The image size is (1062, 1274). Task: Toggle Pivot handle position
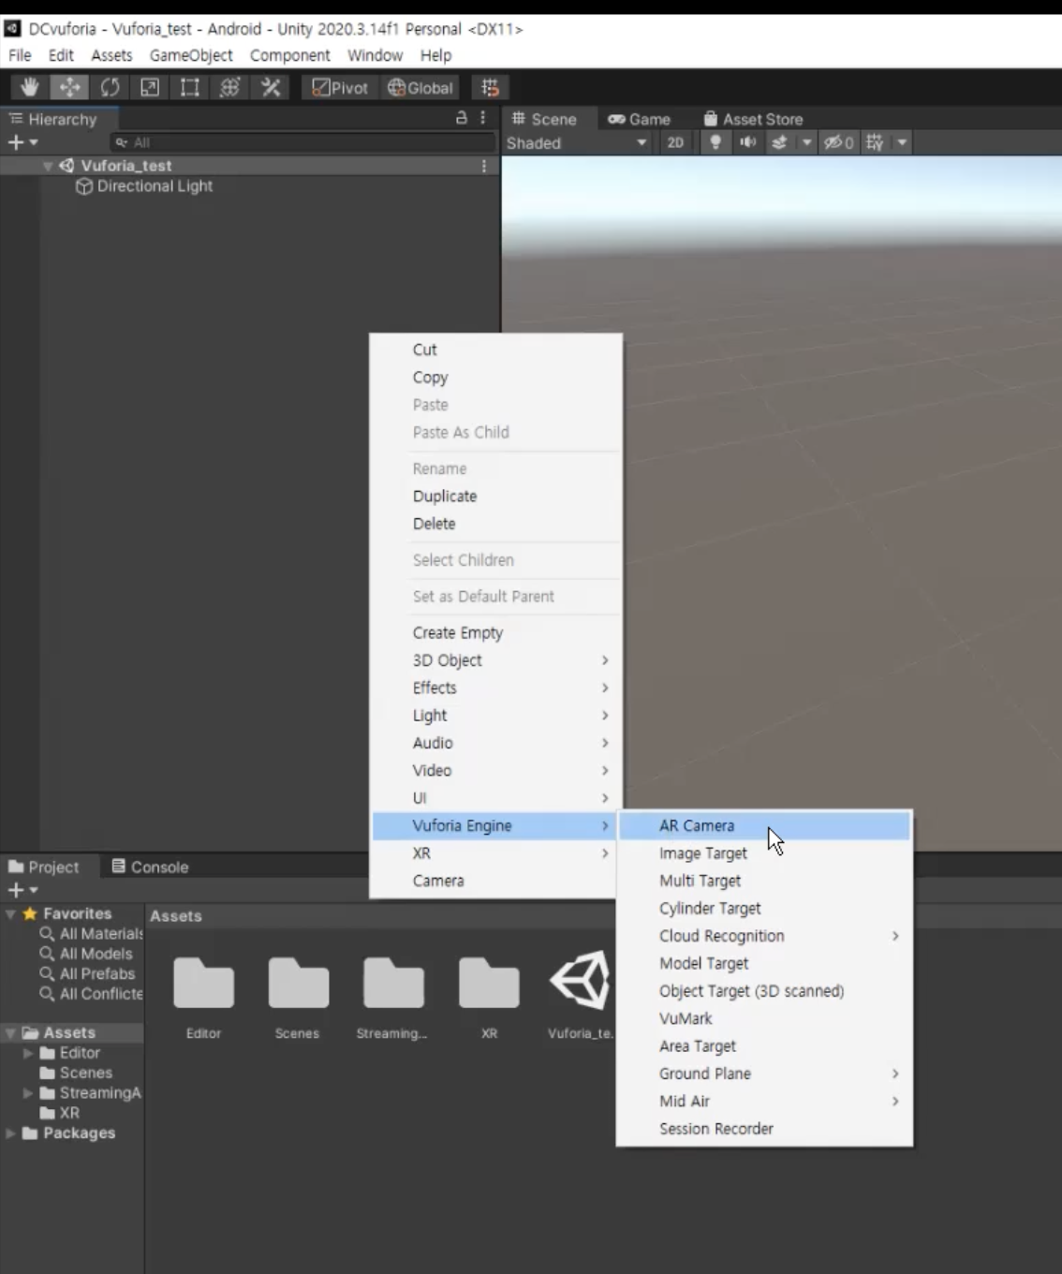pyautogui.click(x=341, y=87)
